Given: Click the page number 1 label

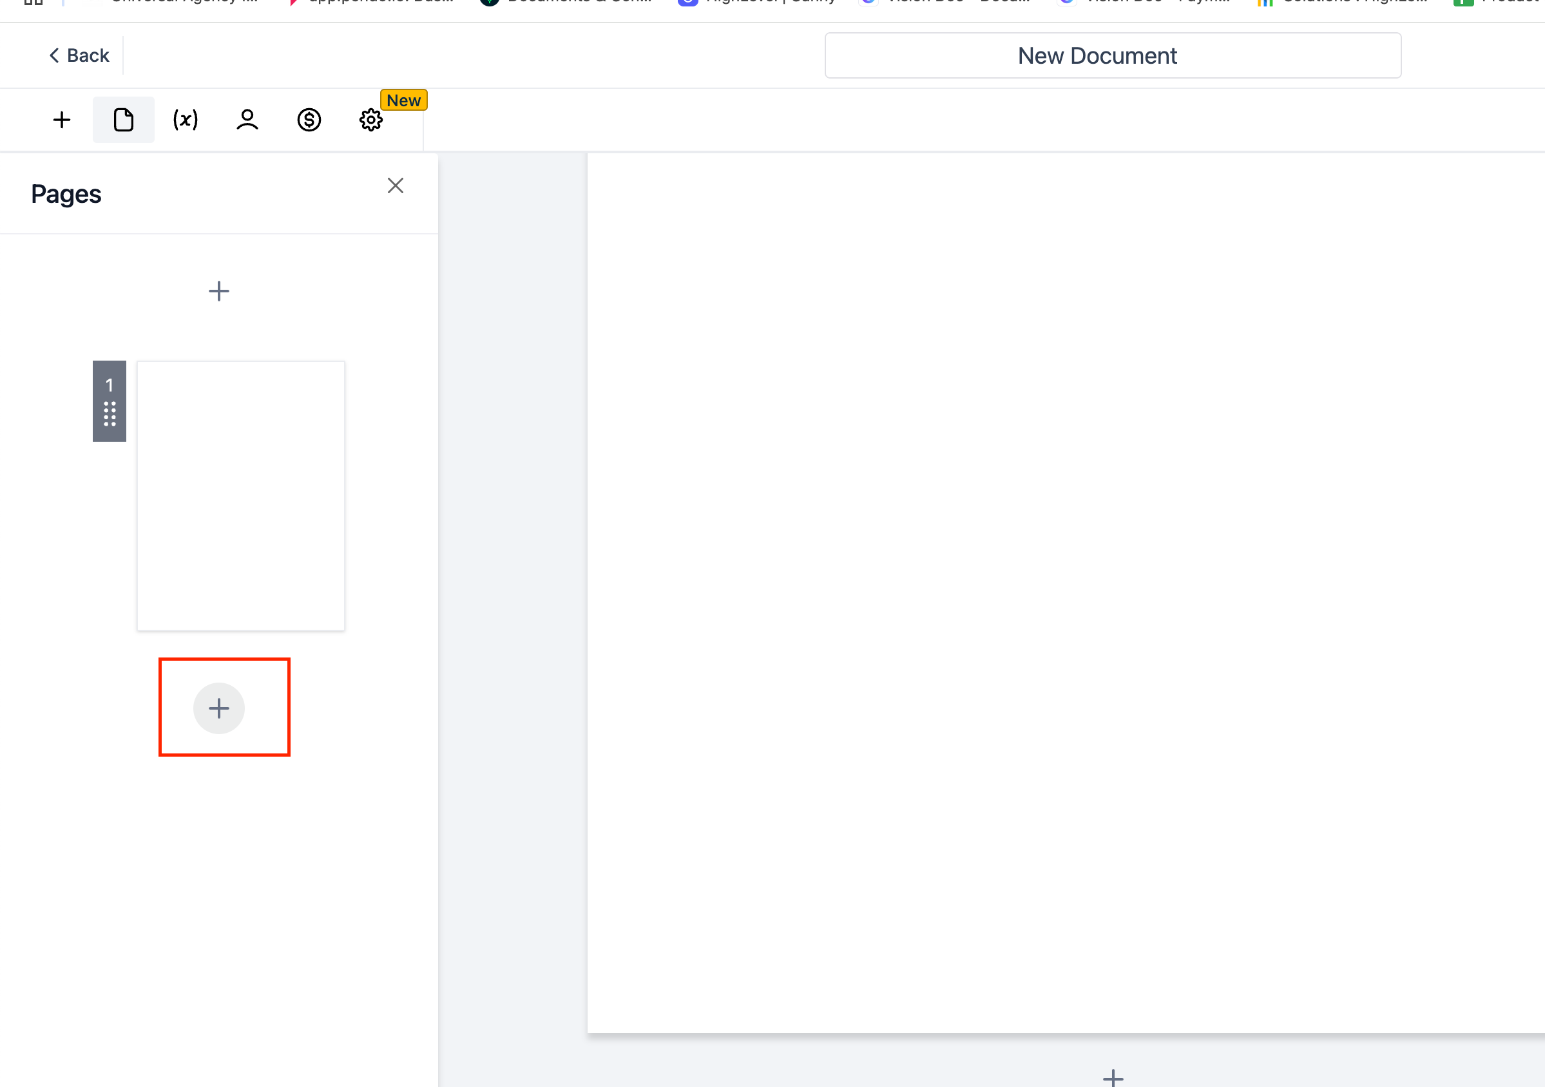Looking at the screenshot, I should (x=110, y=384).
